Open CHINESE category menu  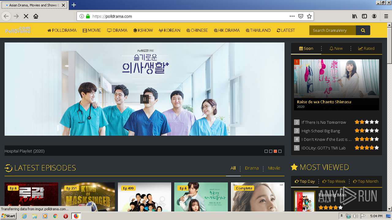coord(197,30)
